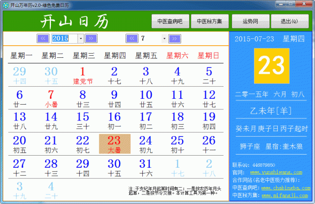Open the 运势网 button
This screenshot has width=315, height=204.
[x=250, y=21]
